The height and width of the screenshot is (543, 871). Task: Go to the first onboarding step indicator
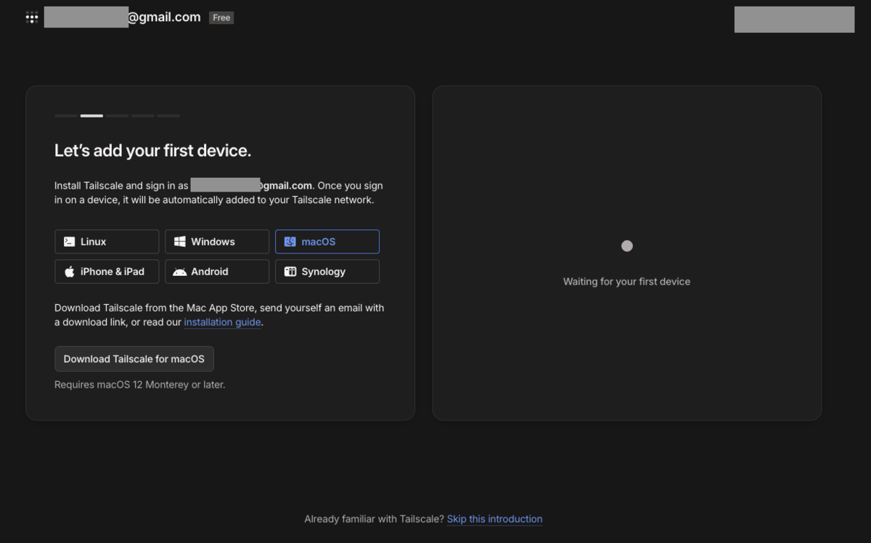pyautogui.click(x=65, y=115)
